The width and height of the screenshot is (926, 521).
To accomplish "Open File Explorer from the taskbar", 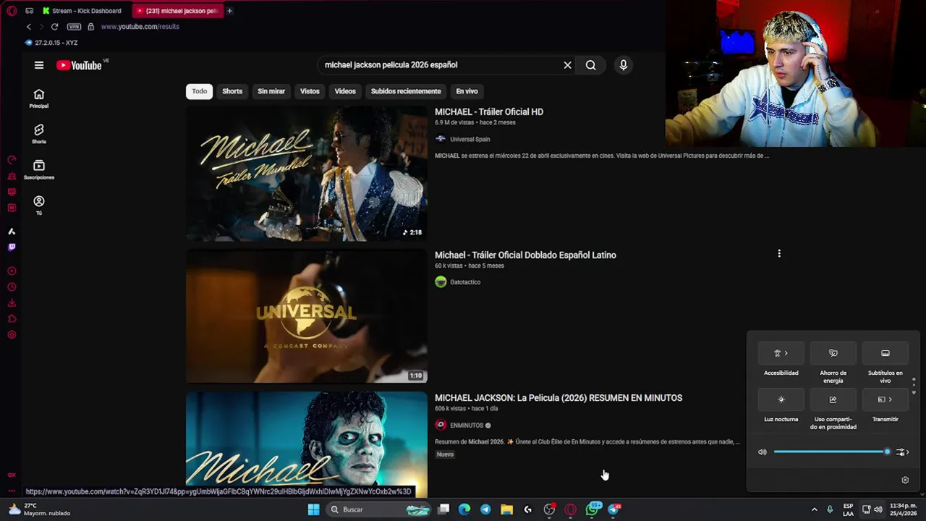I will (x=506, y=509).
